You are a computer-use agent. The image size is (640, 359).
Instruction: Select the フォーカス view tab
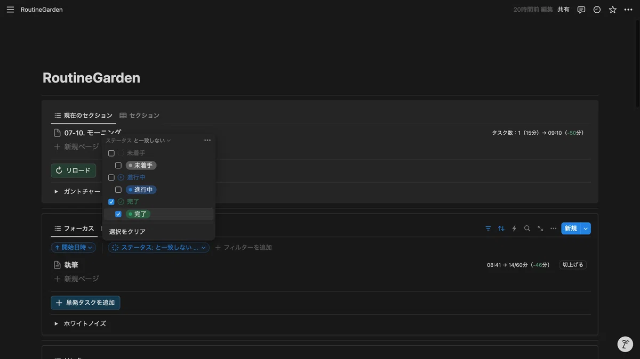[74, 229]
